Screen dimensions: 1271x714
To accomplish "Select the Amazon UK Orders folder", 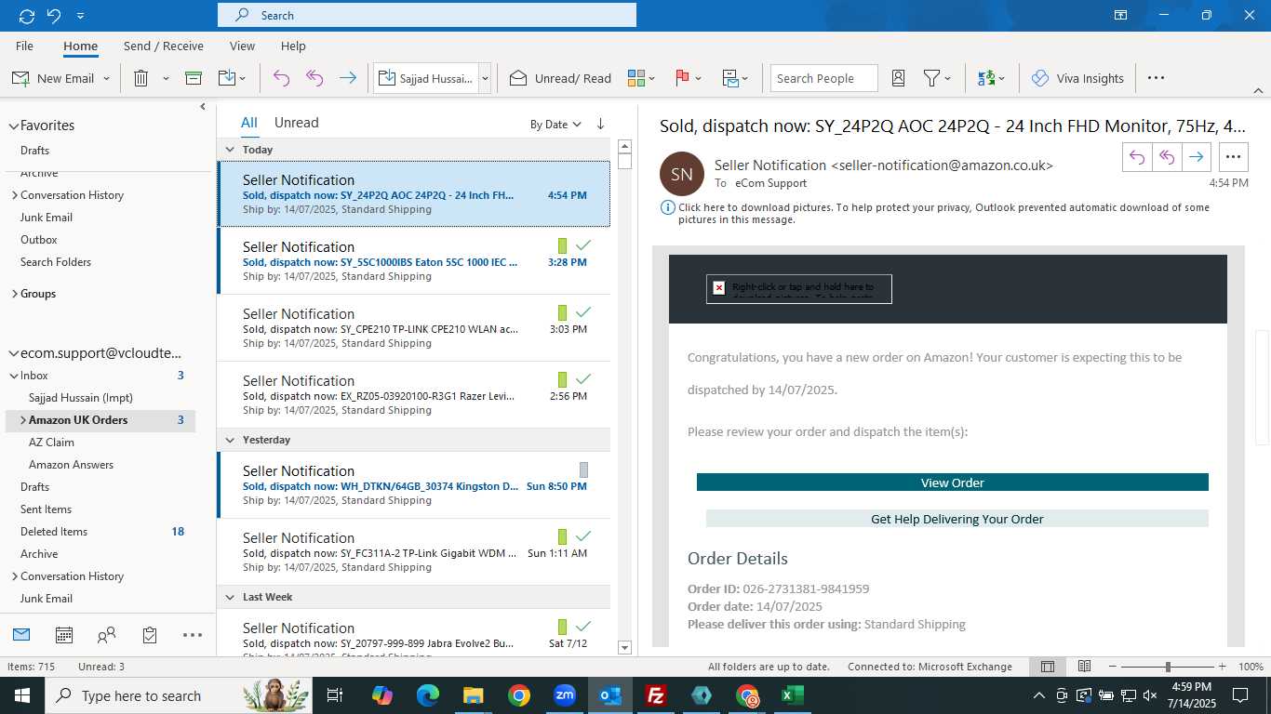I will pyautogui.click(x=100, y=420).
